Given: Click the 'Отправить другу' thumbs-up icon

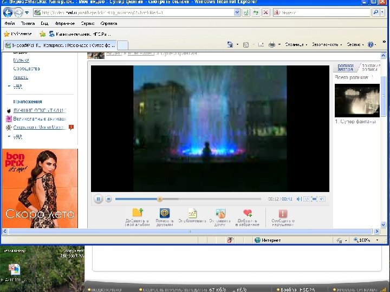Looking at the screenshot, I should [x=220, y=213].
